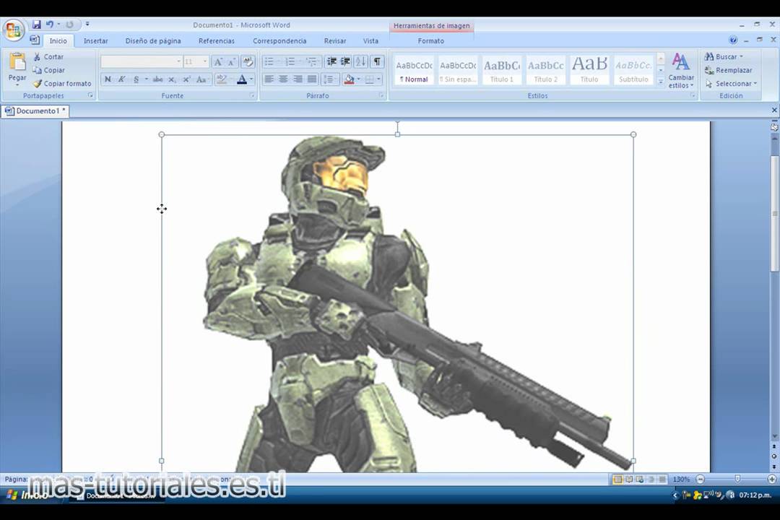Apply subscript formatting
Viewport: 780px width, 520px height.
click(x=172, y=79)
